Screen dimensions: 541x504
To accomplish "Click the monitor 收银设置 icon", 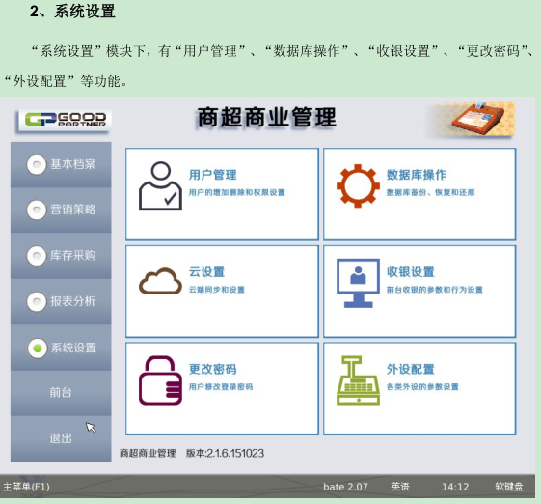I will [x=358, y=283].
